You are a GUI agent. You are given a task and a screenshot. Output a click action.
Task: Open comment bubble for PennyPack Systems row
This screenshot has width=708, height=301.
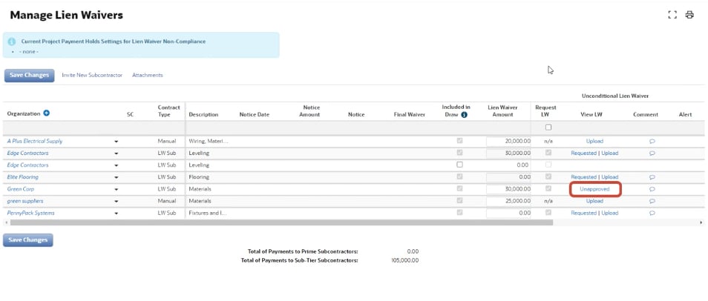[x=652, y=213]
